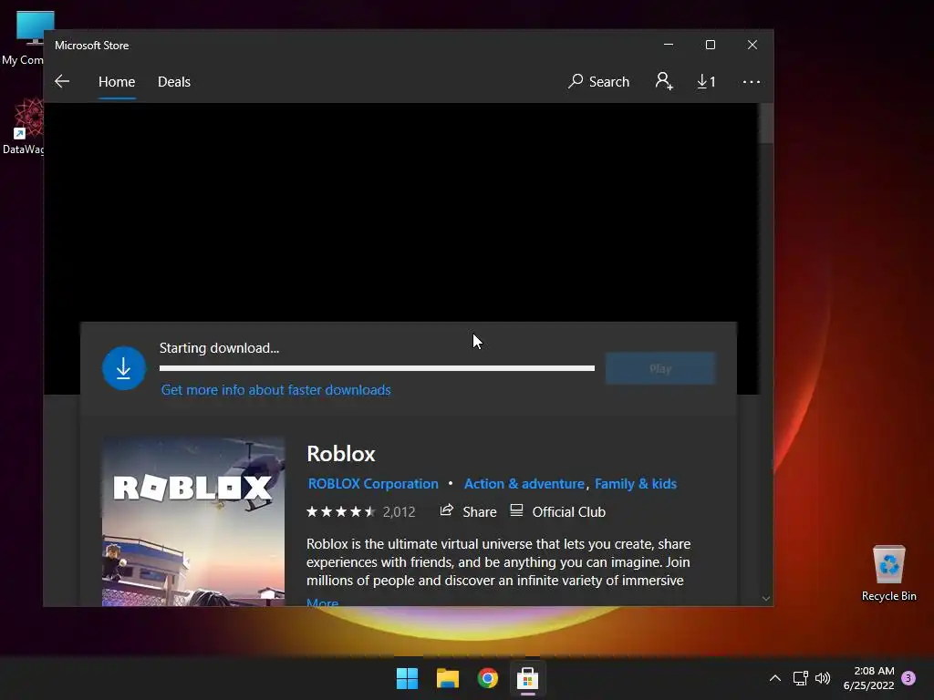Share the Roblox store page

click(x=468, y=511)
